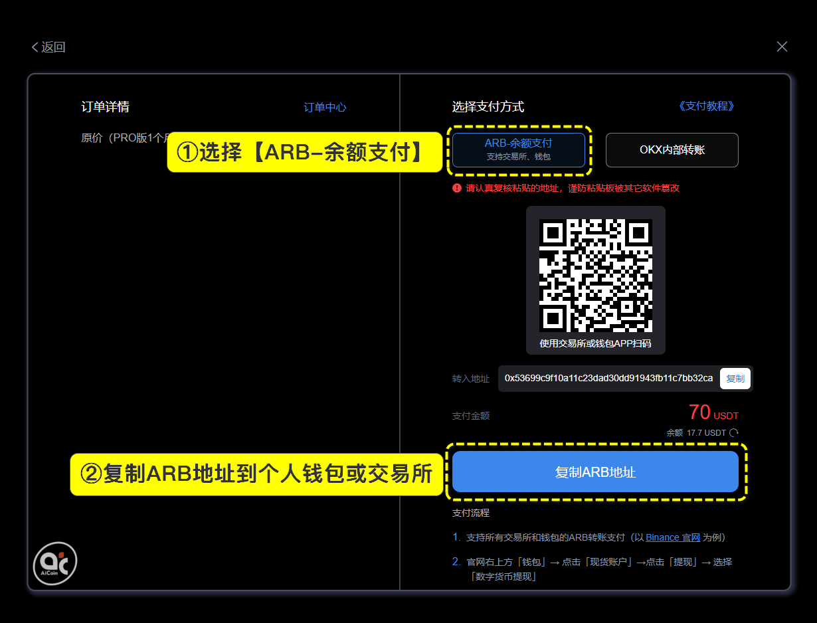Open 订单中心 link
Image resolution: width=817 pixels, height=623 pixels.
325,108
